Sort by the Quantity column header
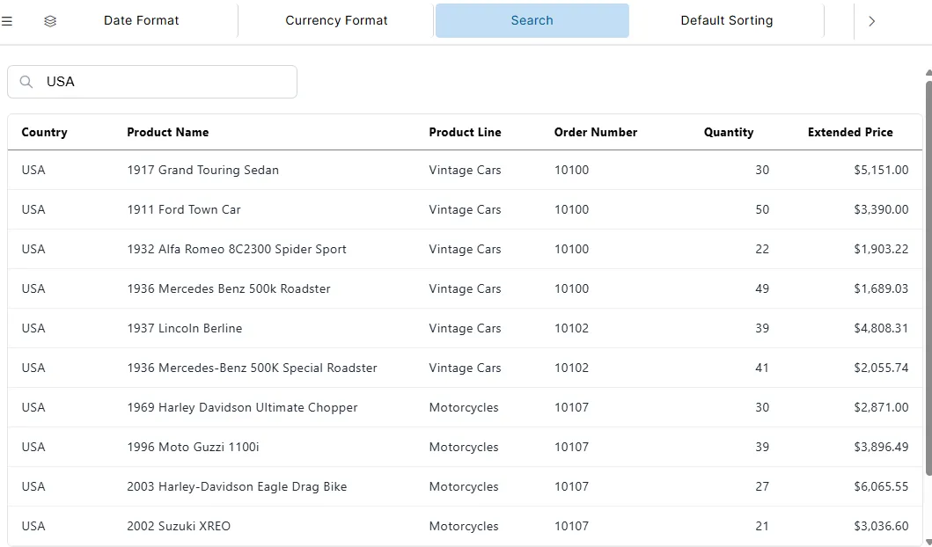932x547 pixels. 728,132
